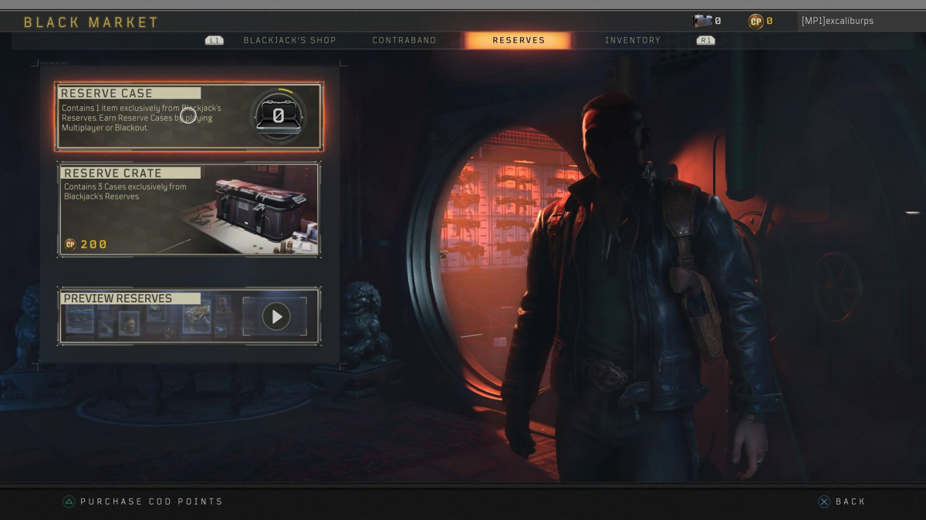Select the Reserves tab
Image resolution: width=926 pixels, height=520 pixels.
pos(519,40)
